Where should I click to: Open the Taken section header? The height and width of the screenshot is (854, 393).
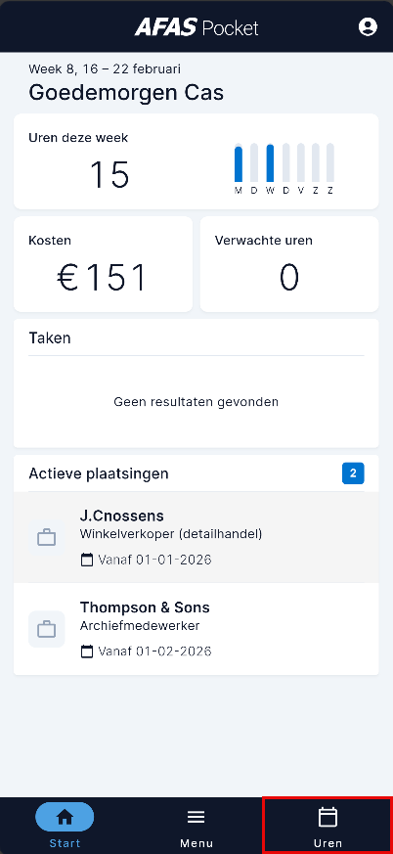(x=50, y=337)
